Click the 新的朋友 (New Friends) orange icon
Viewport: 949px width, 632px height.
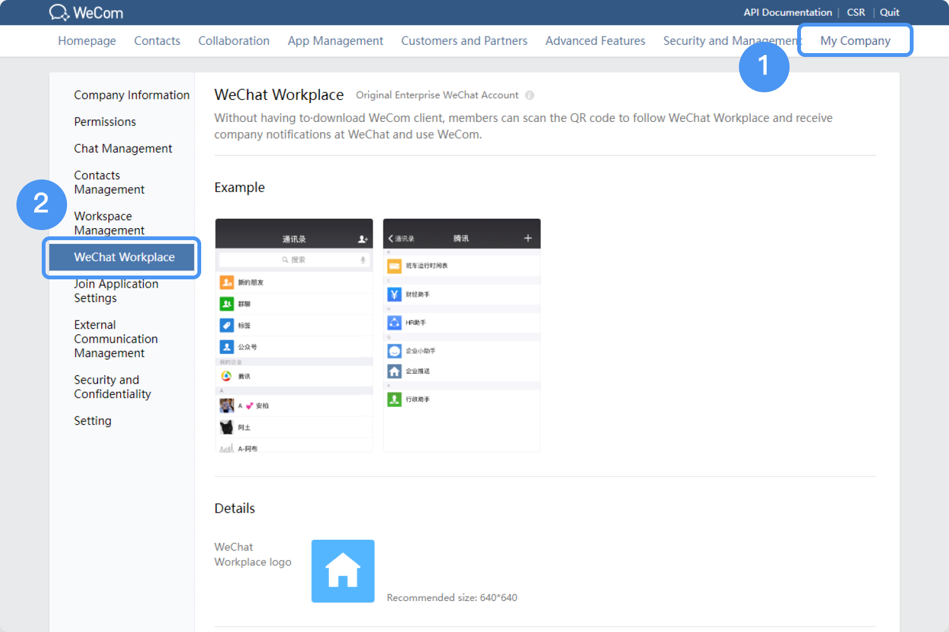click(x=227, y=283)
